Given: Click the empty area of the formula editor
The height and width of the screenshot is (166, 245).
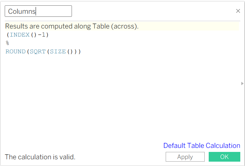Looking at the screenshot, I should pyautogui.click(x=121, y=101).
